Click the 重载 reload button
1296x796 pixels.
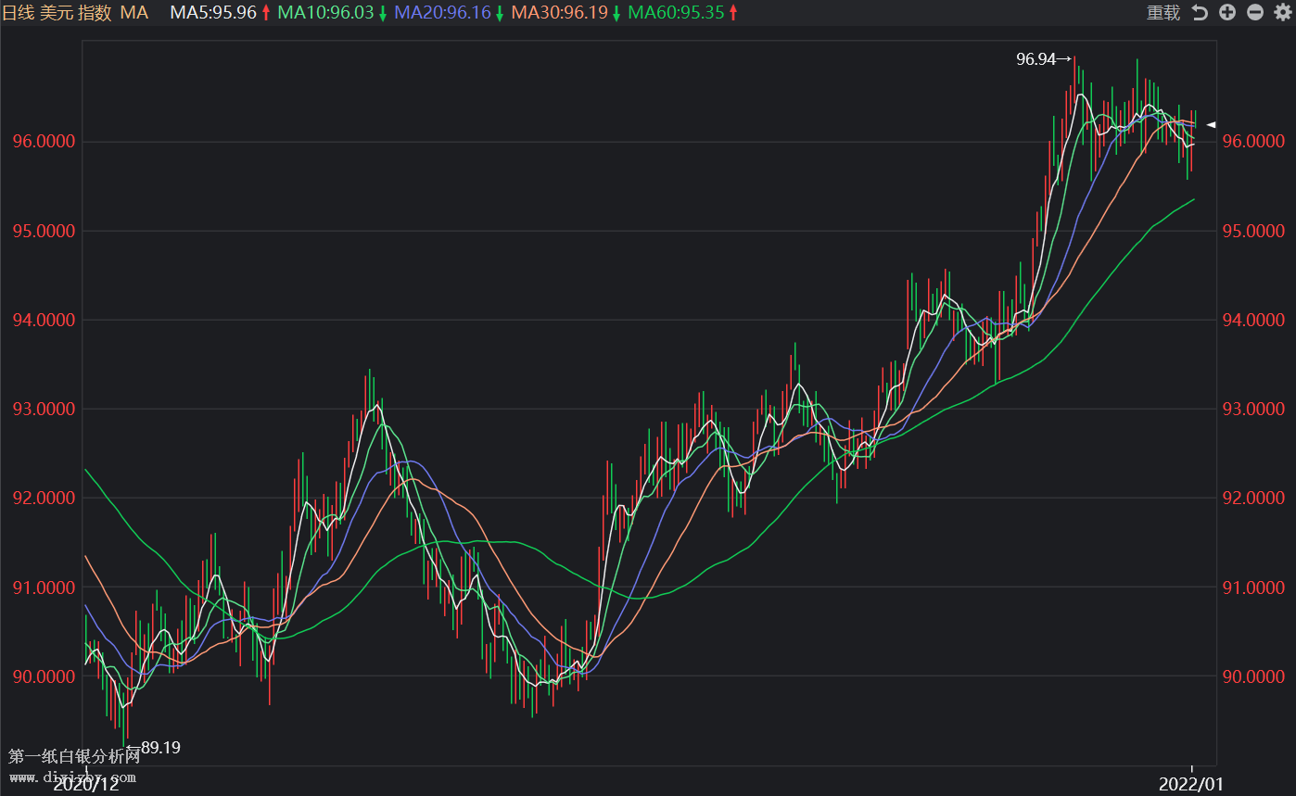(x=1163, y=13)
